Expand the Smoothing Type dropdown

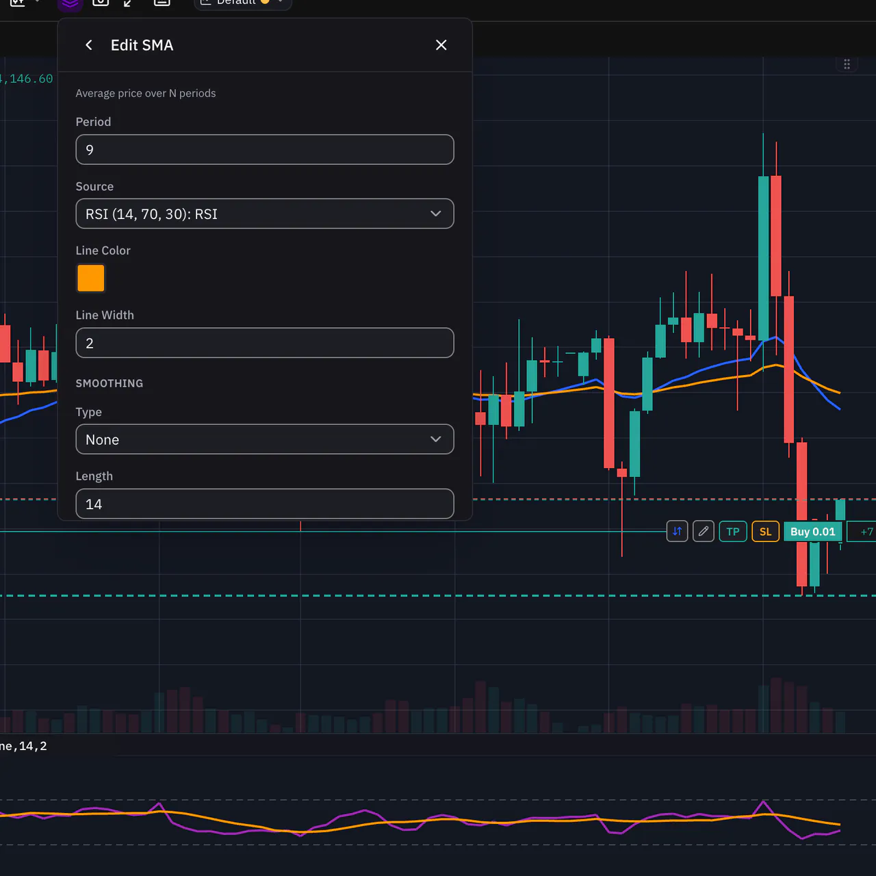tap(265, 439)
